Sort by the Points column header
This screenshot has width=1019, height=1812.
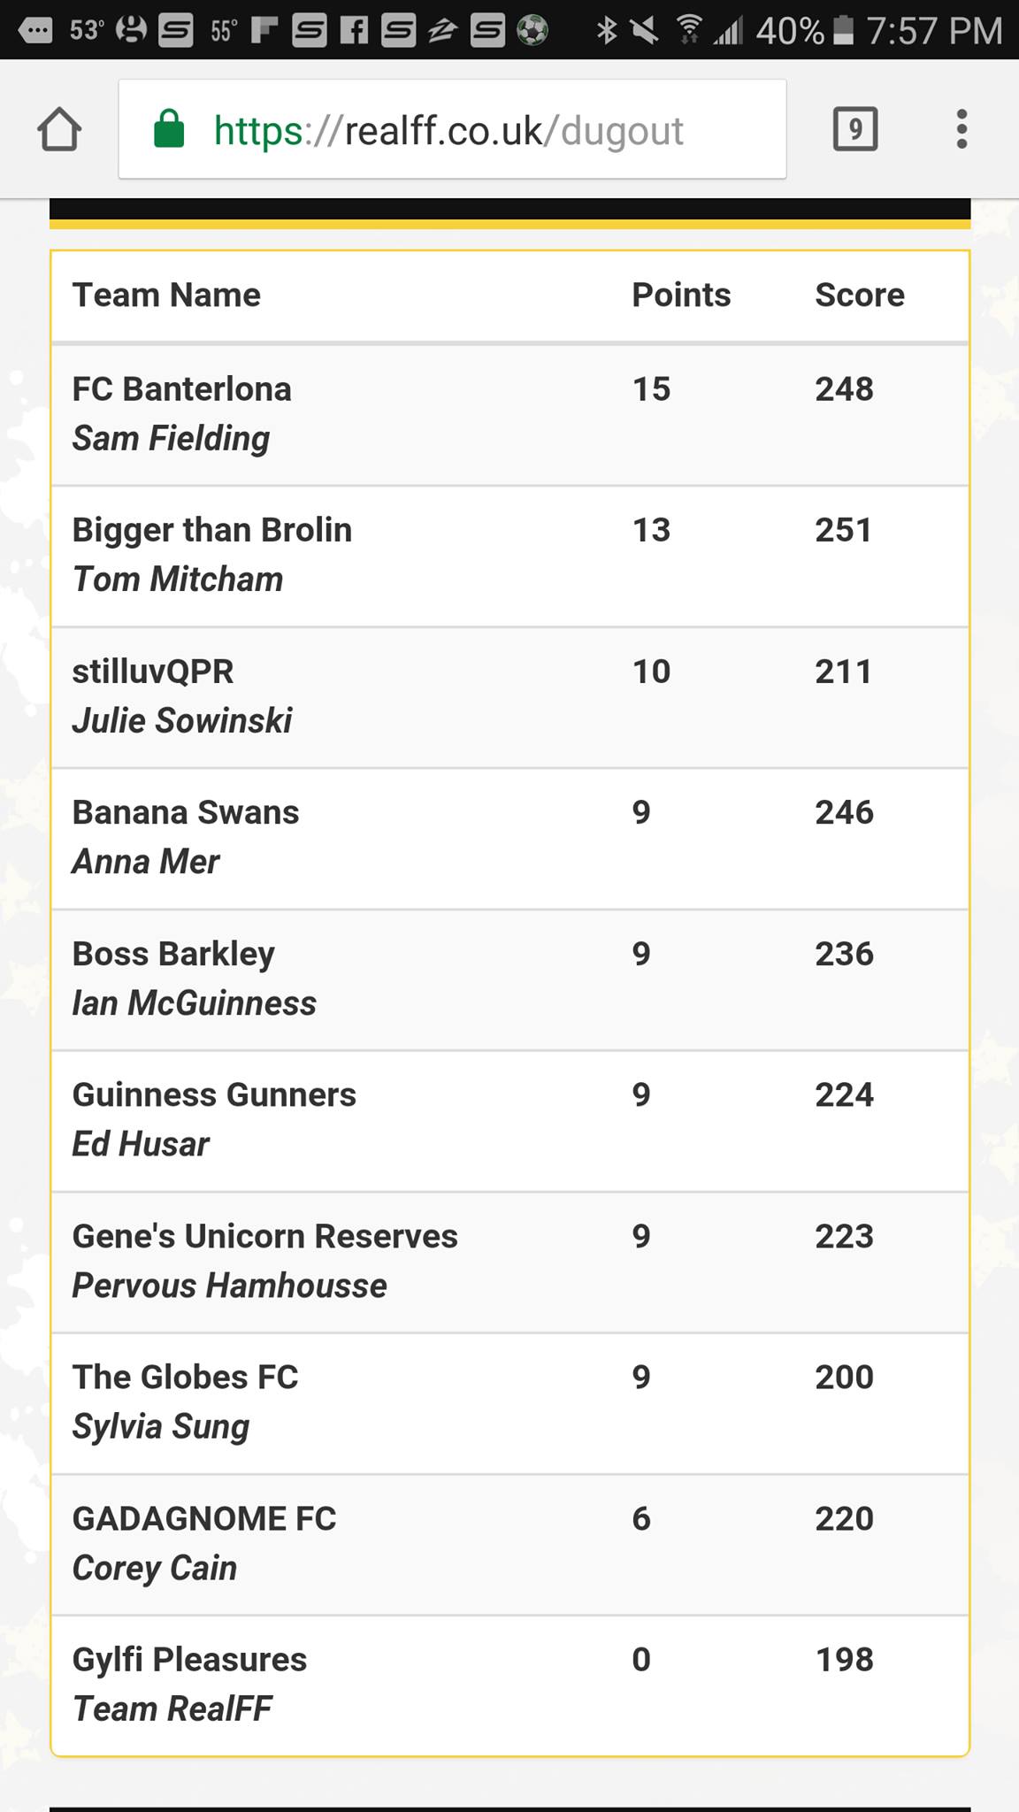click(681, 295)
